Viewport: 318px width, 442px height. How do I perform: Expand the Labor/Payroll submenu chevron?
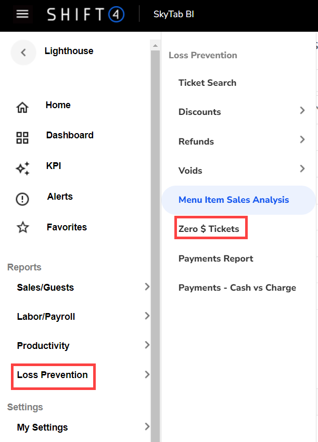click(147, 316)
